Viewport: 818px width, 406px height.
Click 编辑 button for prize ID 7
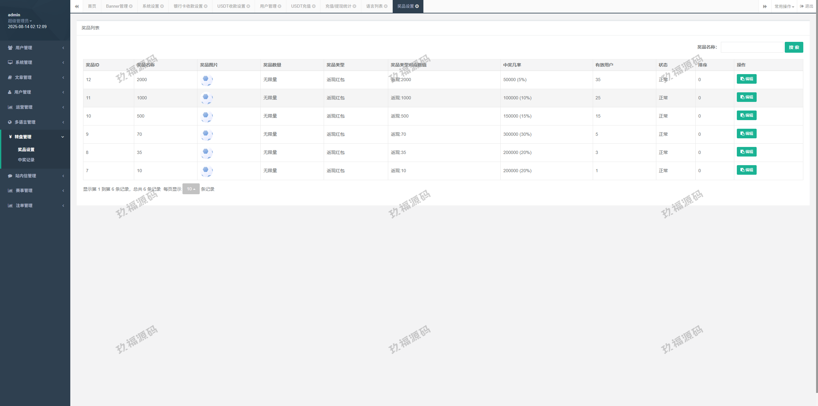[x=746, y=170]
